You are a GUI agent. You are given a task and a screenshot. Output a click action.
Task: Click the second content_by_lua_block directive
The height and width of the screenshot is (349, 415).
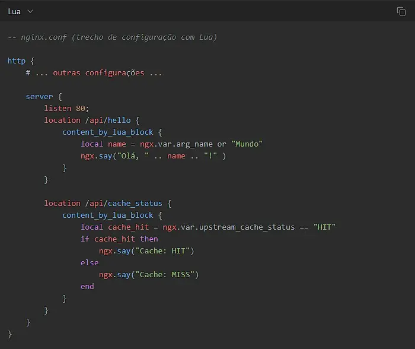[x=108, y=215]
